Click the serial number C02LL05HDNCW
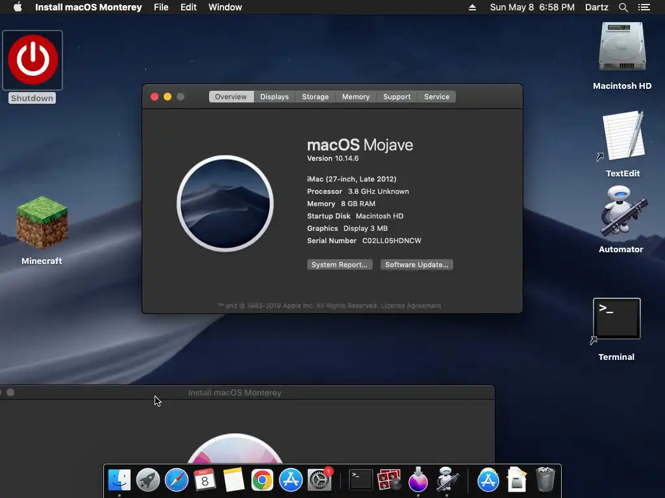Image resolution: width=665 pixels, height=498 pixels. click(392, 241)
